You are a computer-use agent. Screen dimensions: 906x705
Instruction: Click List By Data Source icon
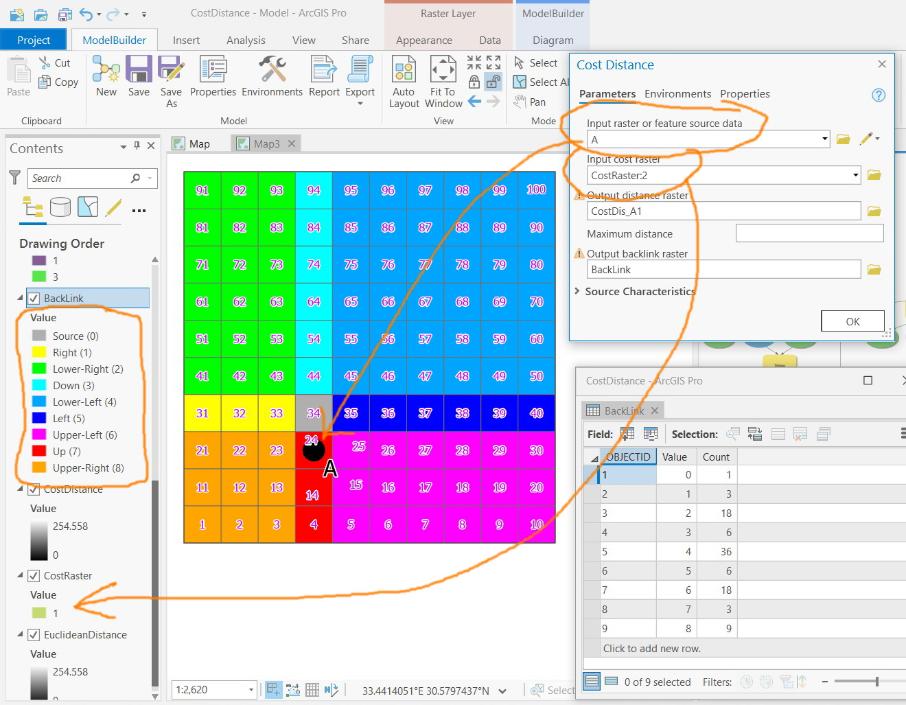(x=60, y=207)
